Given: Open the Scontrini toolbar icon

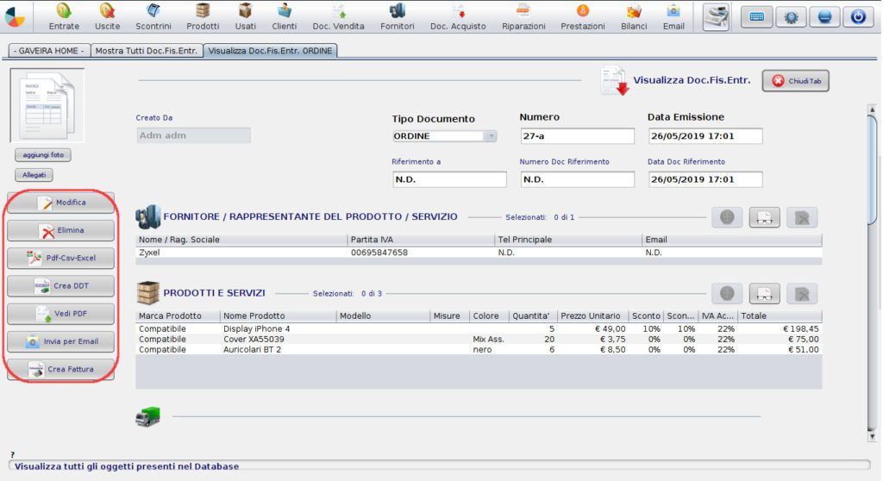Looking at the screenshot, I should tap(153, 16).
